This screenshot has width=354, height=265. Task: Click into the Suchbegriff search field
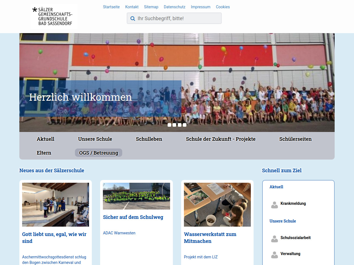(177, 18)
